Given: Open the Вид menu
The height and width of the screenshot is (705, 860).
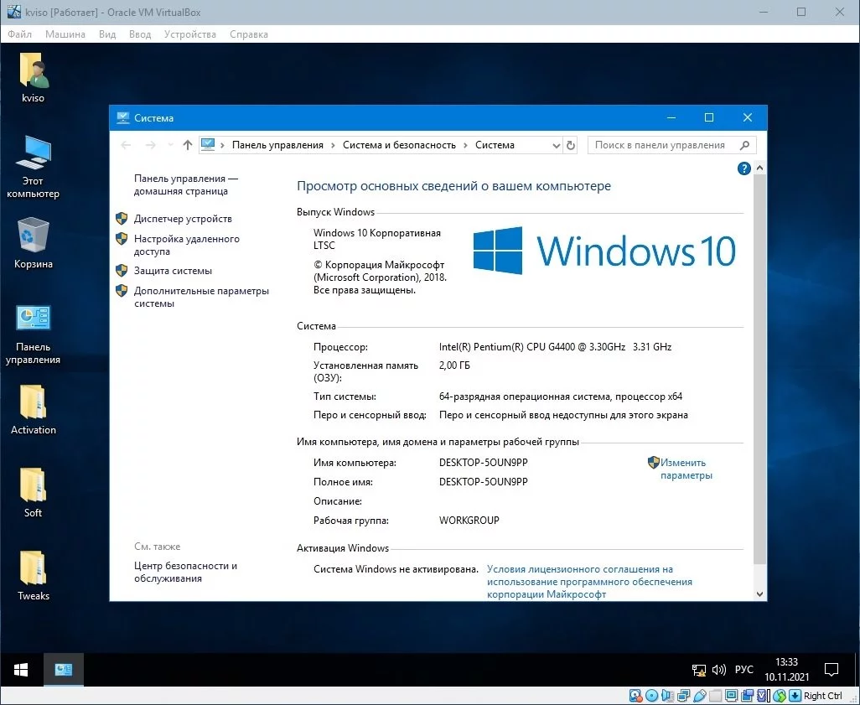Looking at the screenshot, I should tap(107, 34).
